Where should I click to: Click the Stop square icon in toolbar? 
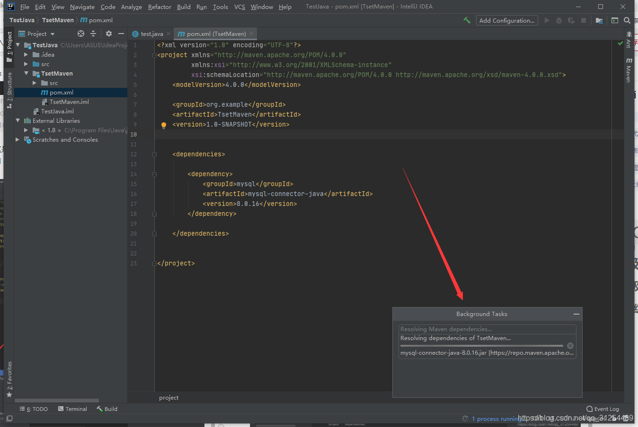[584, 20]
